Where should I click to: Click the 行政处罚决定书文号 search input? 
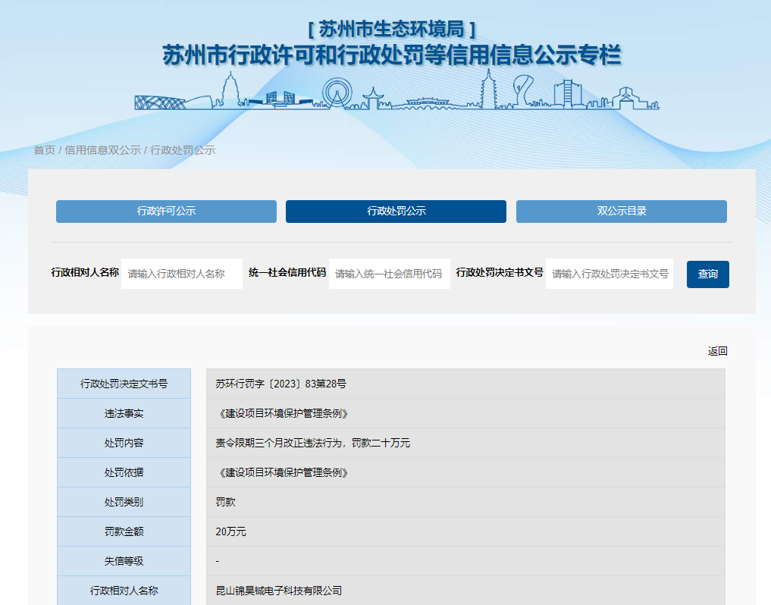click(x=609, y=274)
